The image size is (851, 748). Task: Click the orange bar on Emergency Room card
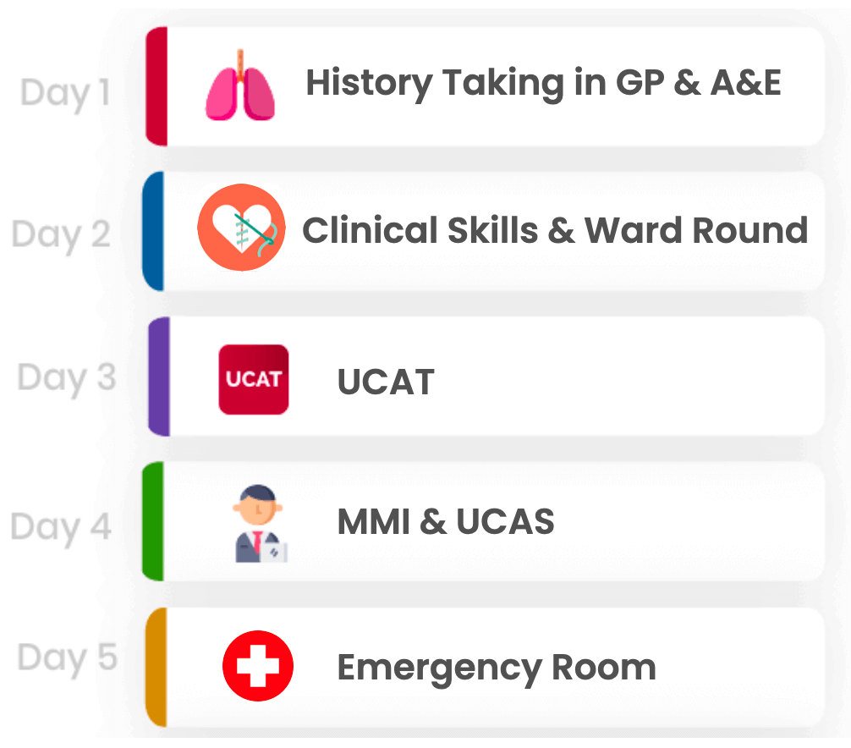(x=156, y=667)
